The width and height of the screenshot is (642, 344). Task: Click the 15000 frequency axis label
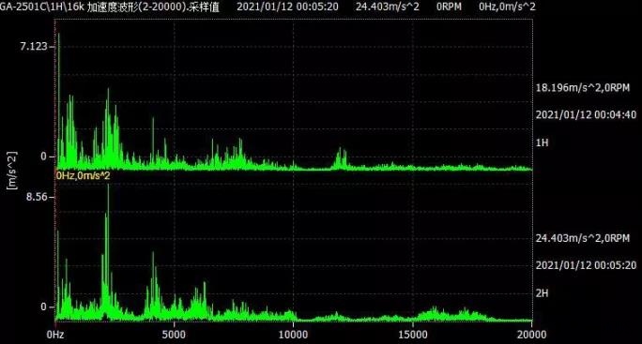pyautogui.click(x=412, y=335)
